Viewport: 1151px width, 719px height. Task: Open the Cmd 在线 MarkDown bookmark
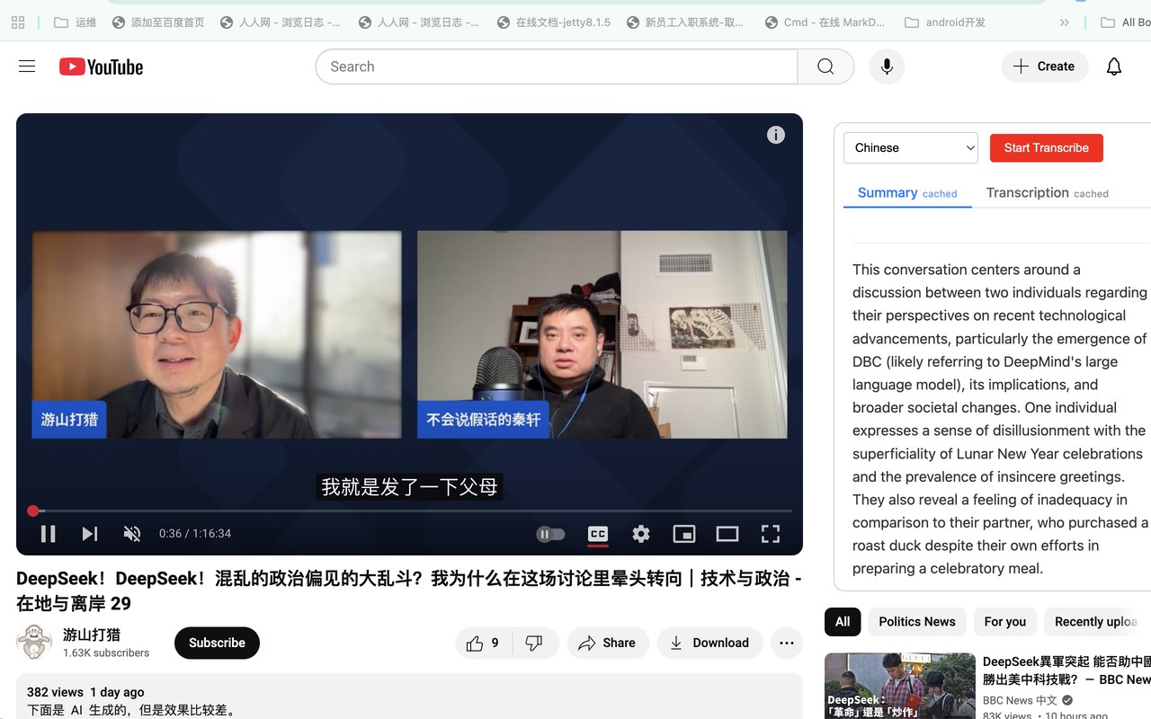[825, 22]
